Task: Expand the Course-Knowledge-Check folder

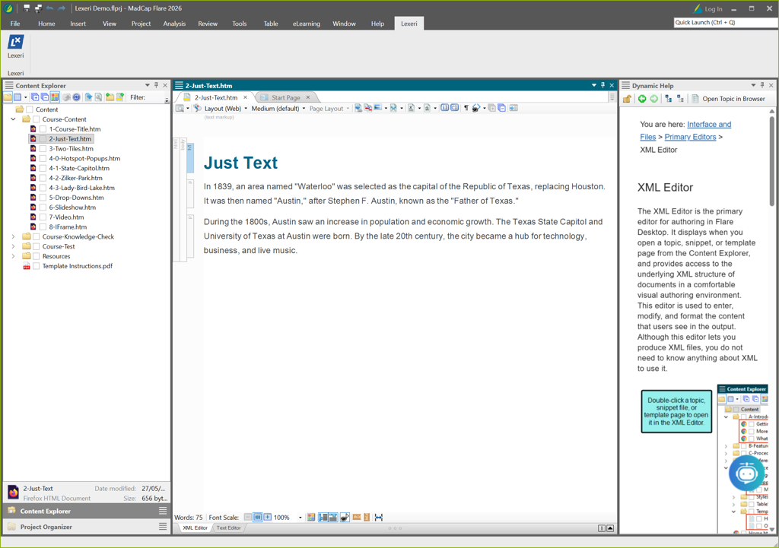Action: coord(14,237)
